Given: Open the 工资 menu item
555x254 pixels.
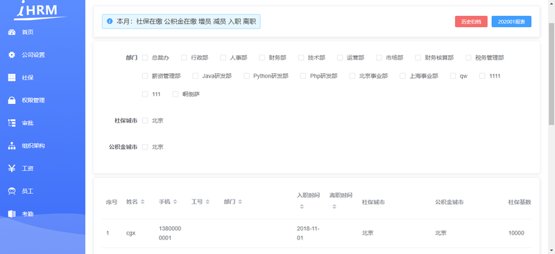Looking at the screenshot, I should (x=42, y=168).
